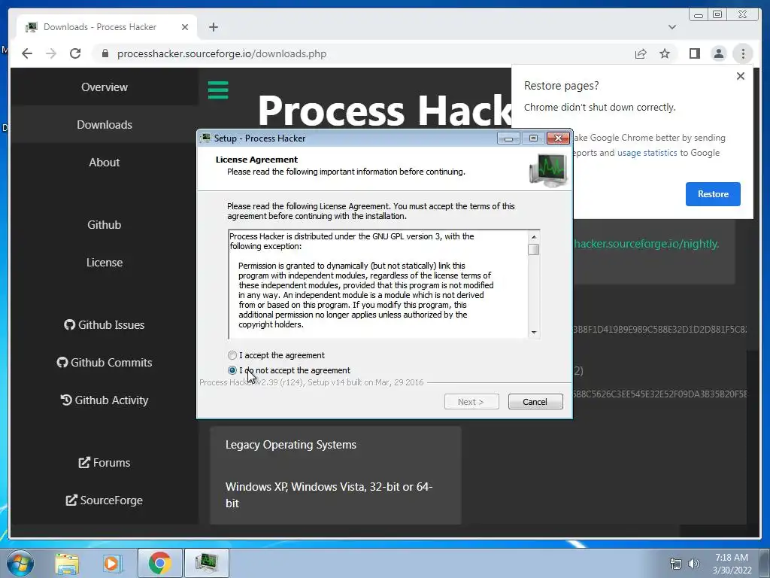This screenshot has width=770, height=578.
Task: Select 'I accept the agreement' option
Action: (x=276, y=355)
